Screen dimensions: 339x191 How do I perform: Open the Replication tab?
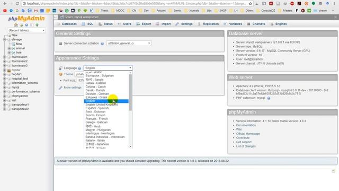(x=208, y=24)
